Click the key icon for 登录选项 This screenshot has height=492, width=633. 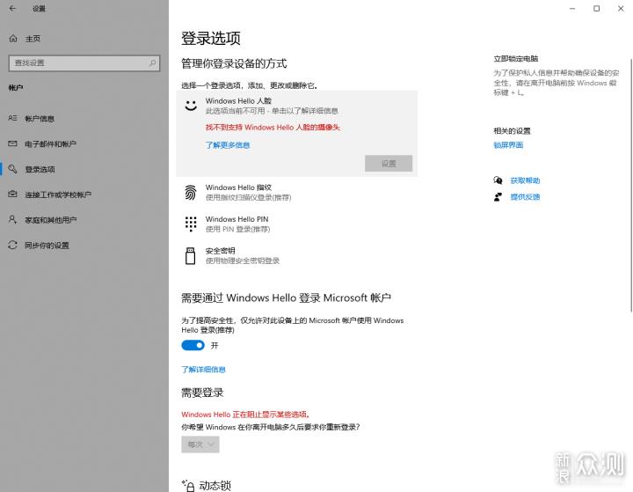[12, 169]
